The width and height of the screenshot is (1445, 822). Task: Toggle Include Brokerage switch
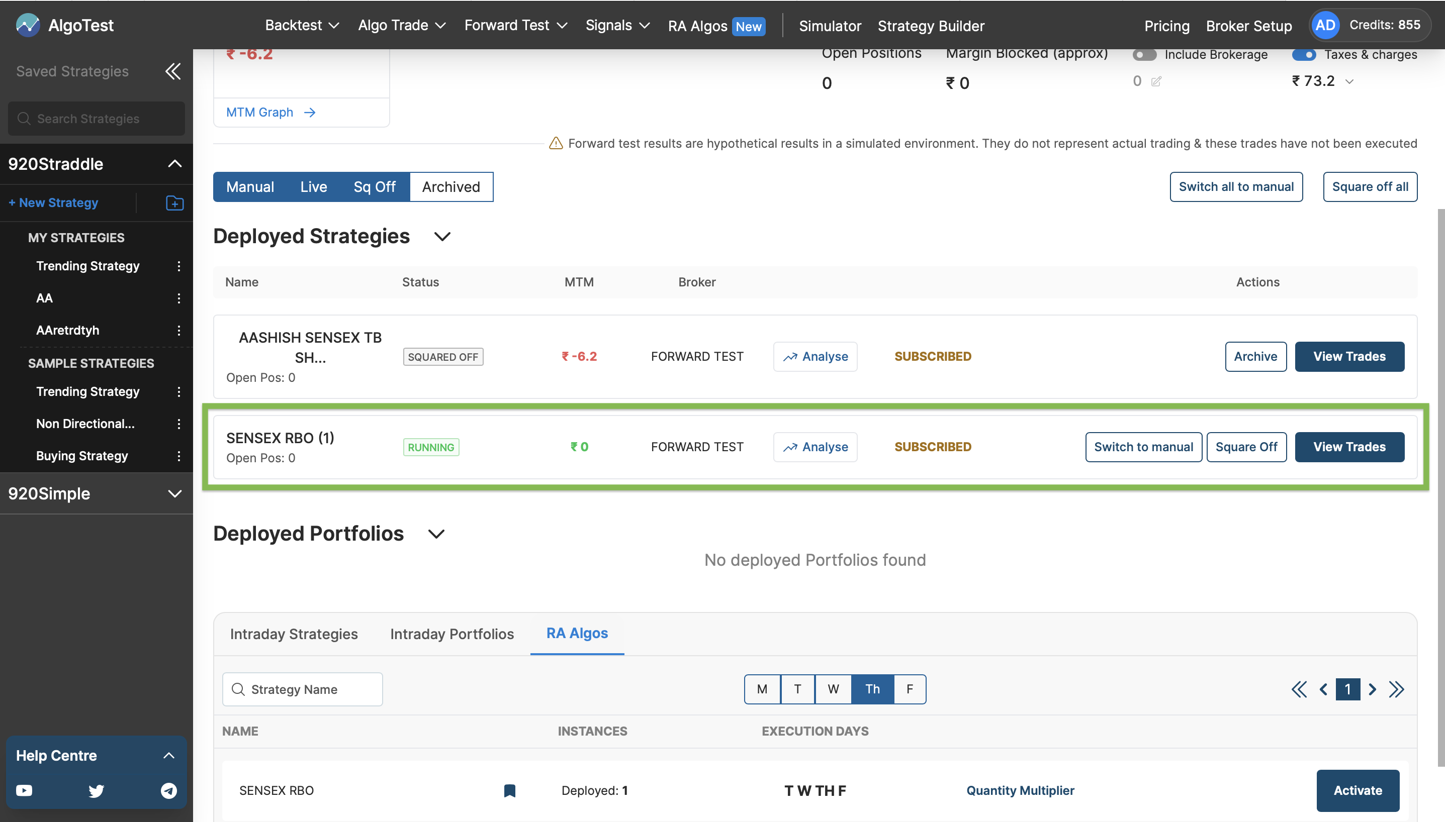pos(1144,55)
